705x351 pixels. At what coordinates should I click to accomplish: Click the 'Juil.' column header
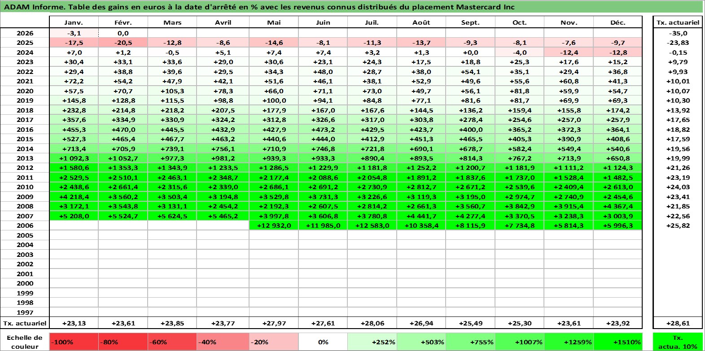click(372, 22)
